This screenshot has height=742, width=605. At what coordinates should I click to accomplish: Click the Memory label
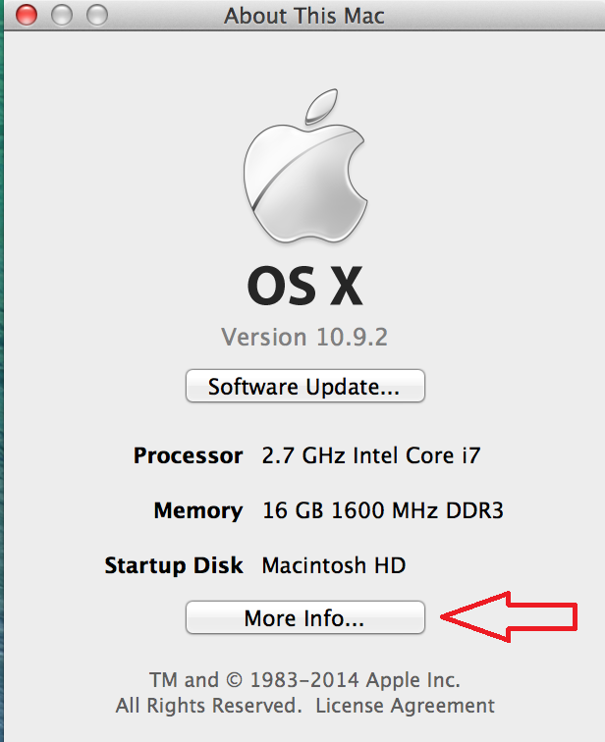click(198, 510)
